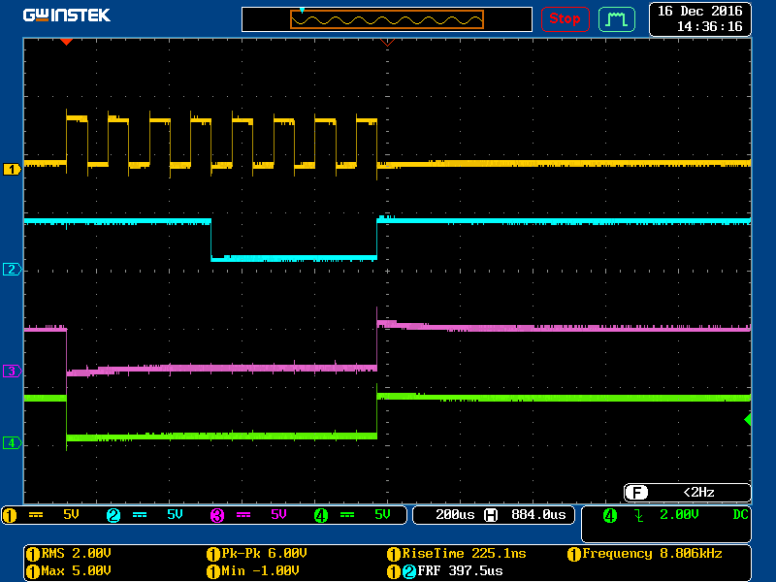The height and width of the screenshot is (582, 776).
Task: Click the peak-detect acquisition mode icon
Action: point(617,19)
